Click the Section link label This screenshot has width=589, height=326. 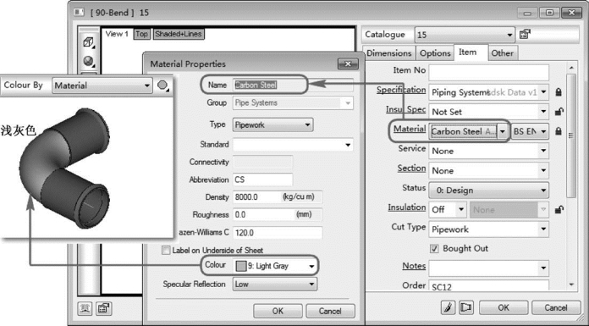coord(411,168)
